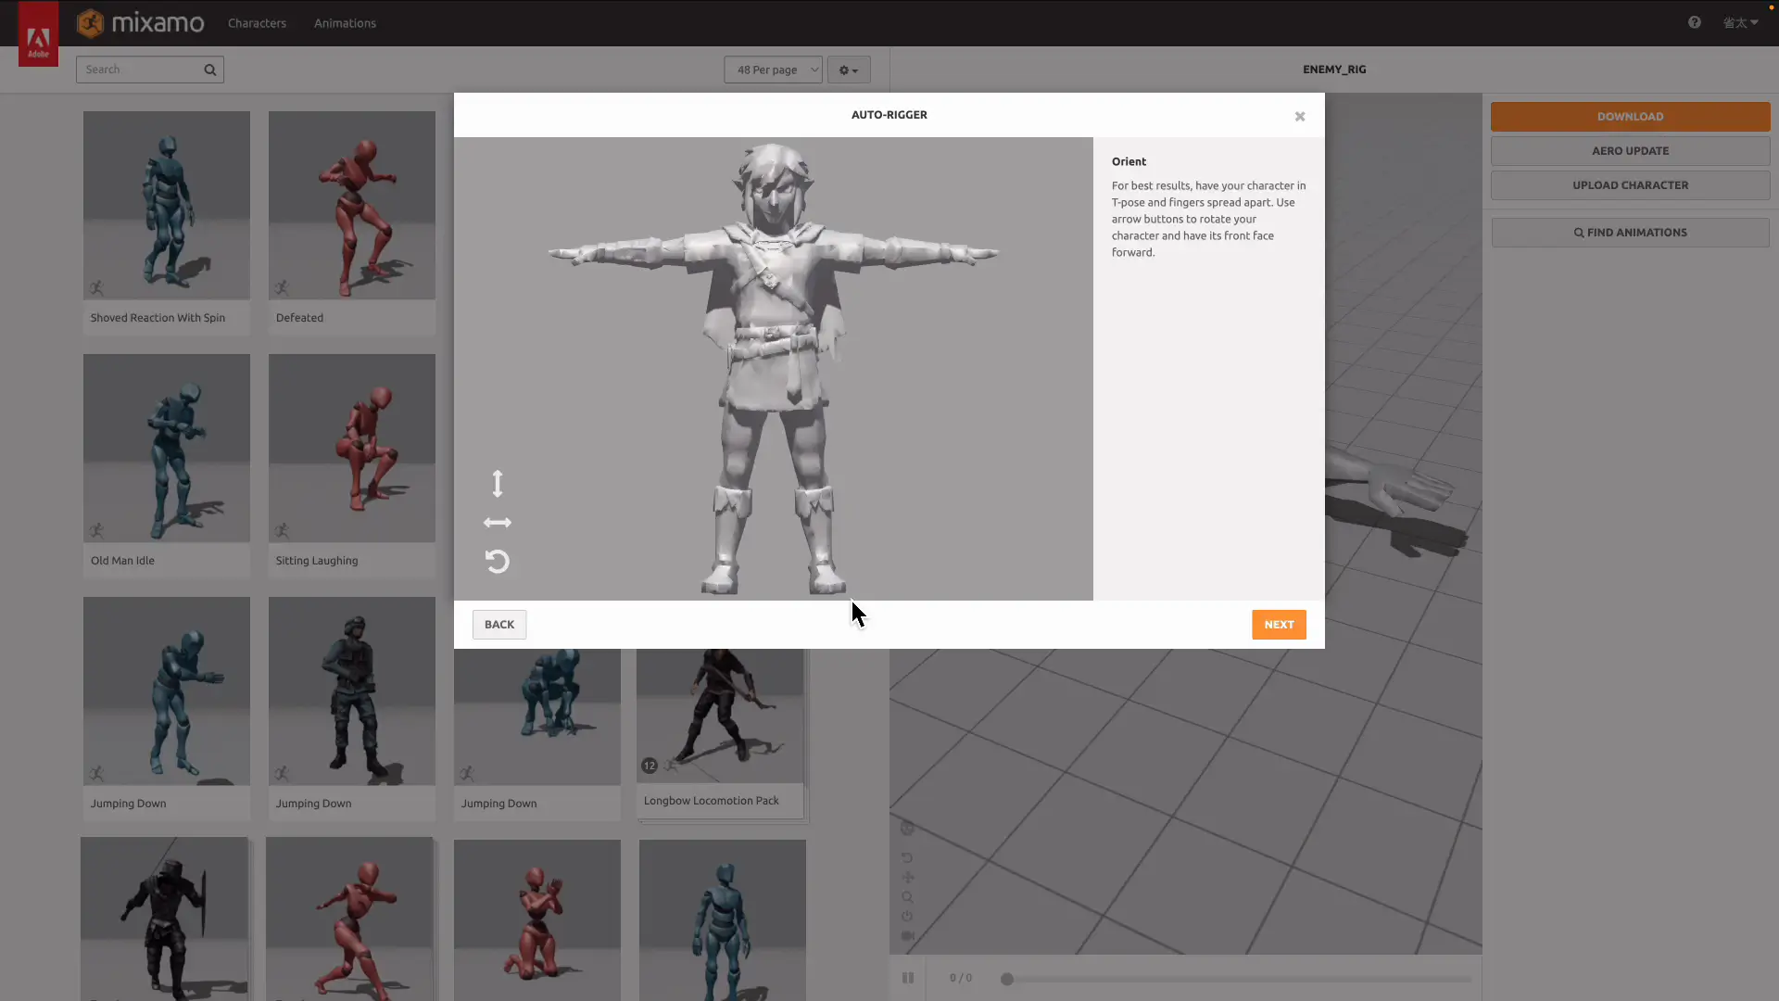Click the Old Man Idle label

122,561
